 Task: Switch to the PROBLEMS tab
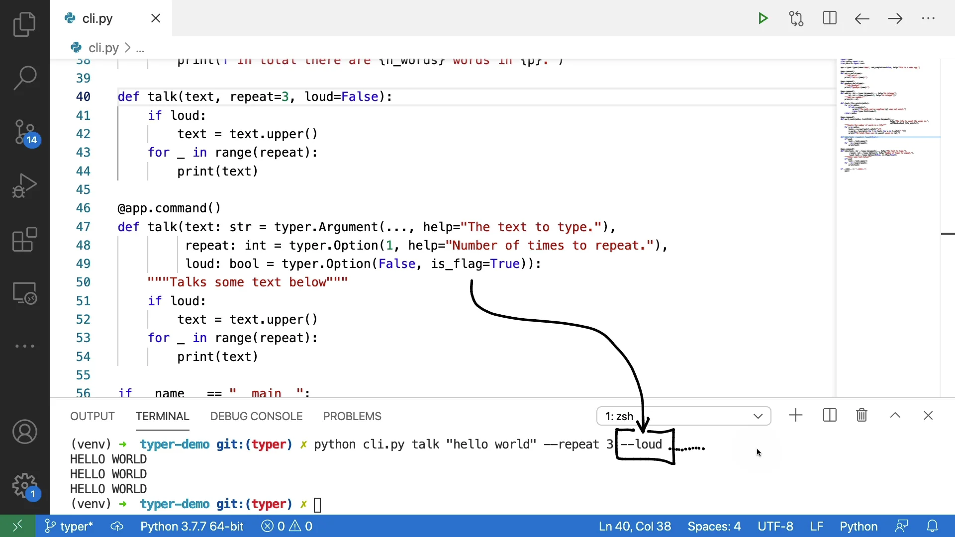[x=352, y=416]
